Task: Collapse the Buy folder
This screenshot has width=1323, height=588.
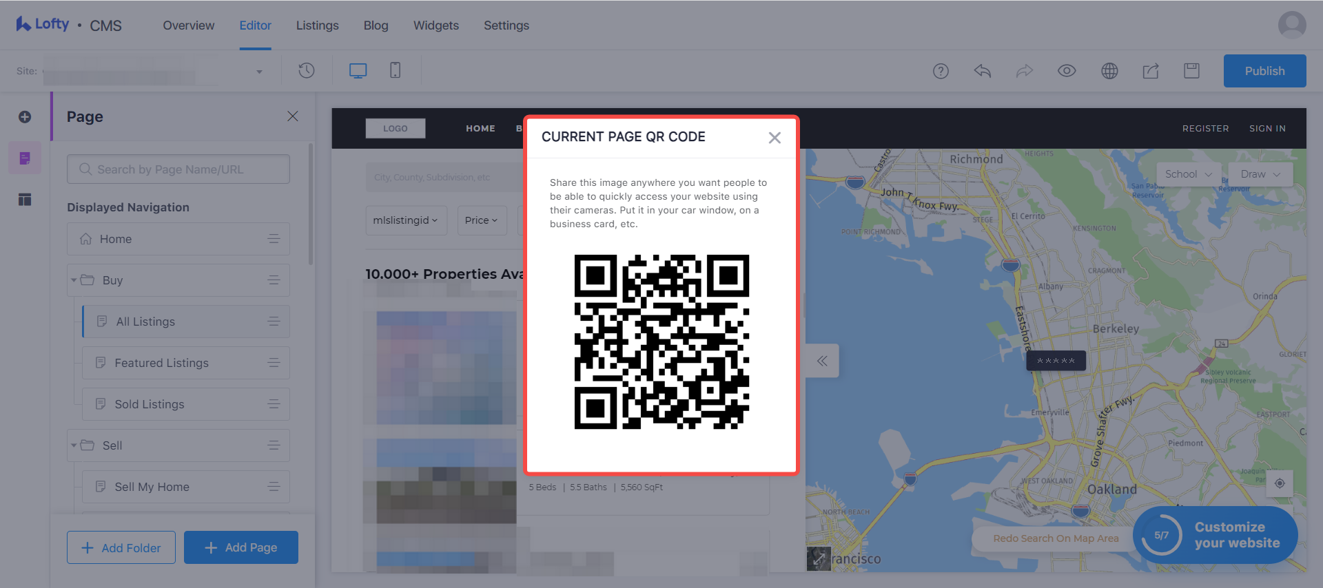Action: 74,280
